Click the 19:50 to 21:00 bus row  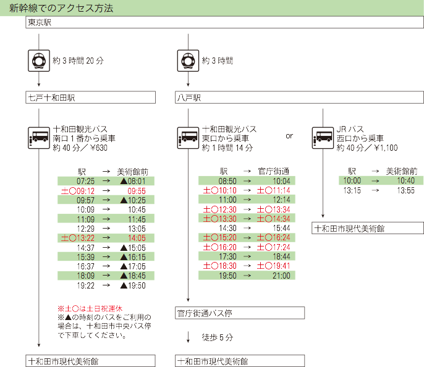point(247,276)
